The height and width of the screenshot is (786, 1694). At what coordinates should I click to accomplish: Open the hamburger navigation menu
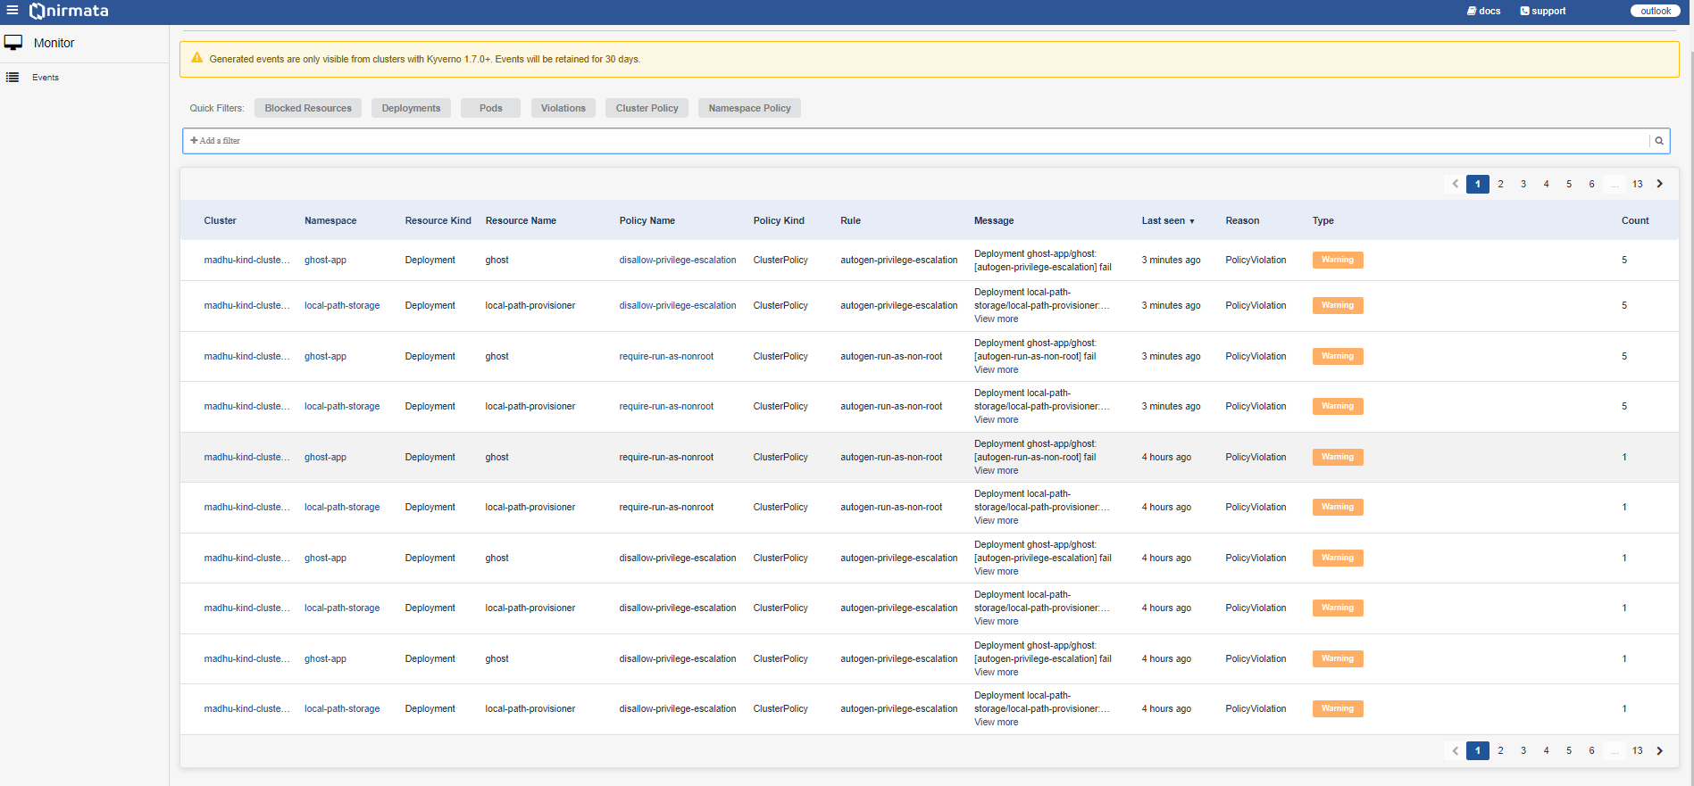tap(13, 11)
